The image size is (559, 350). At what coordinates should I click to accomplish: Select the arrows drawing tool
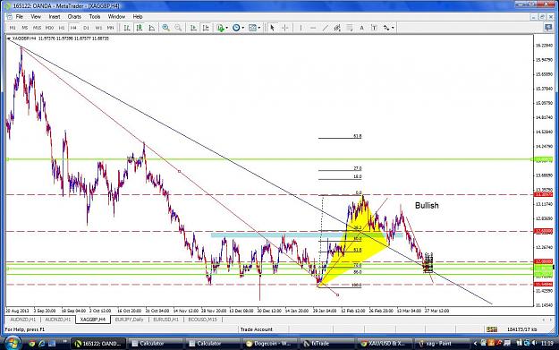point(386,28)
